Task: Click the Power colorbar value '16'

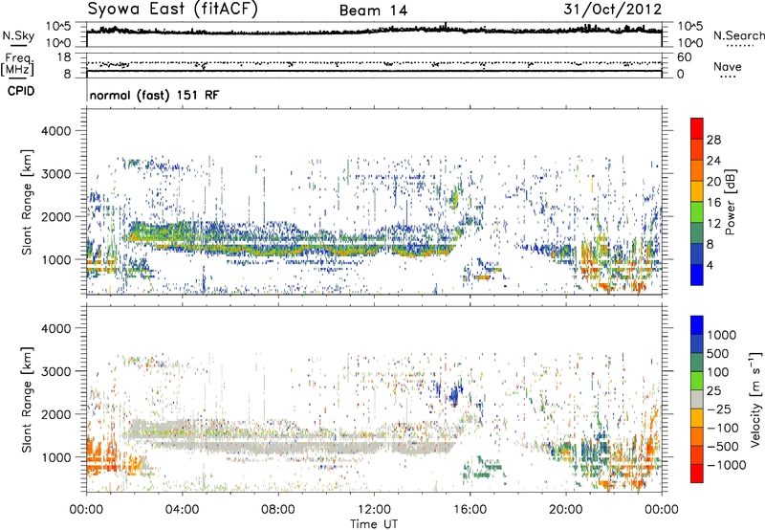Action: pos(713,203)
